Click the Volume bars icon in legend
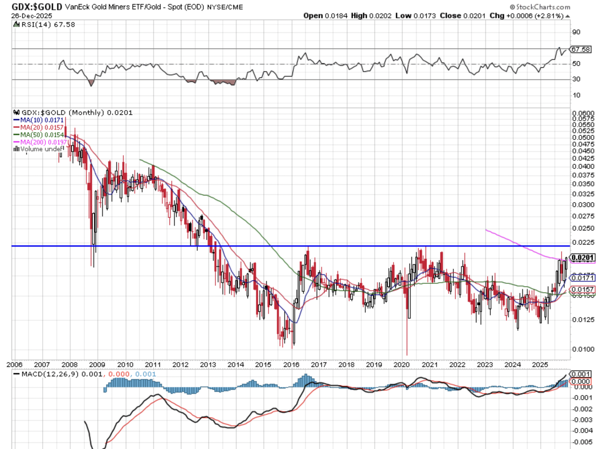Viewport: 615px width, 449px height. (x=16, y=149)
